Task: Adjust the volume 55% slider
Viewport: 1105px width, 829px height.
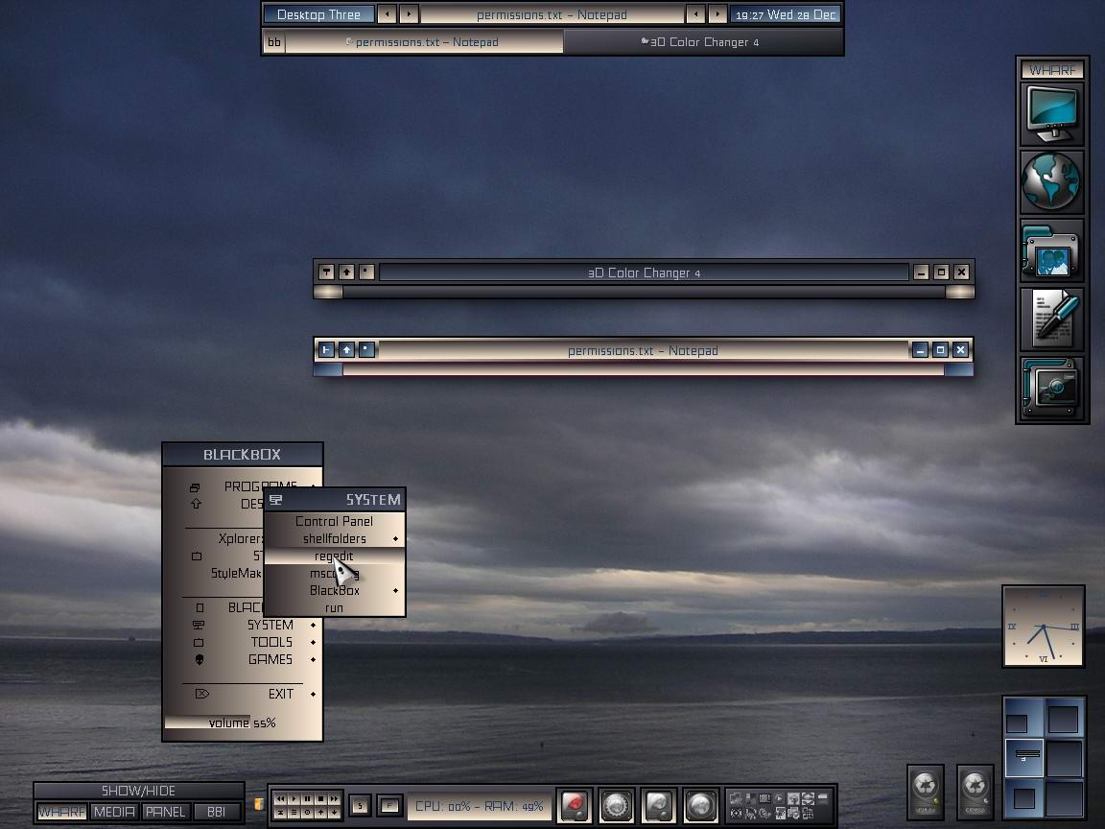Action: point(243,722)
